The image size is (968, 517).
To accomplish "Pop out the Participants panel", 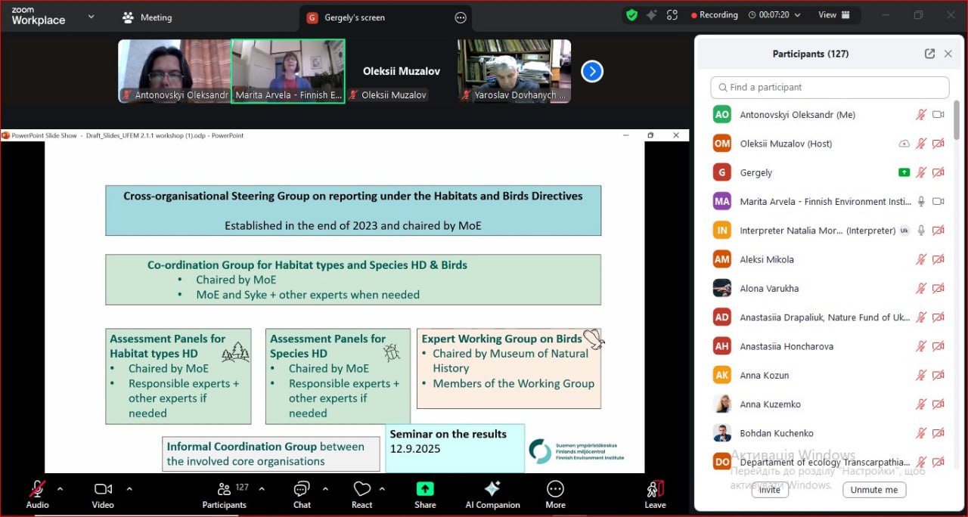I will point(929,54).
